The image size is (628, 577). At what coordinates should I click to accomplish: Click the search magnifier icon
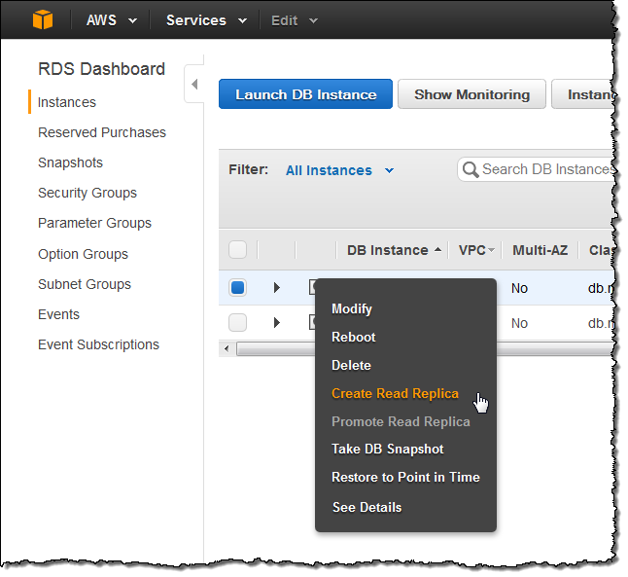[471, 169]
